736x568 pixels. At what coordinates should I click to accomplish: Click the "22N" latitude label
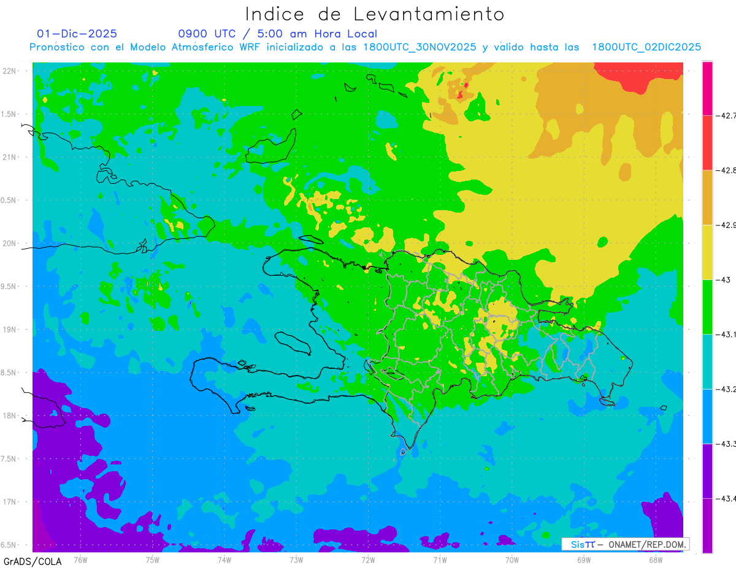coord(9,71)
